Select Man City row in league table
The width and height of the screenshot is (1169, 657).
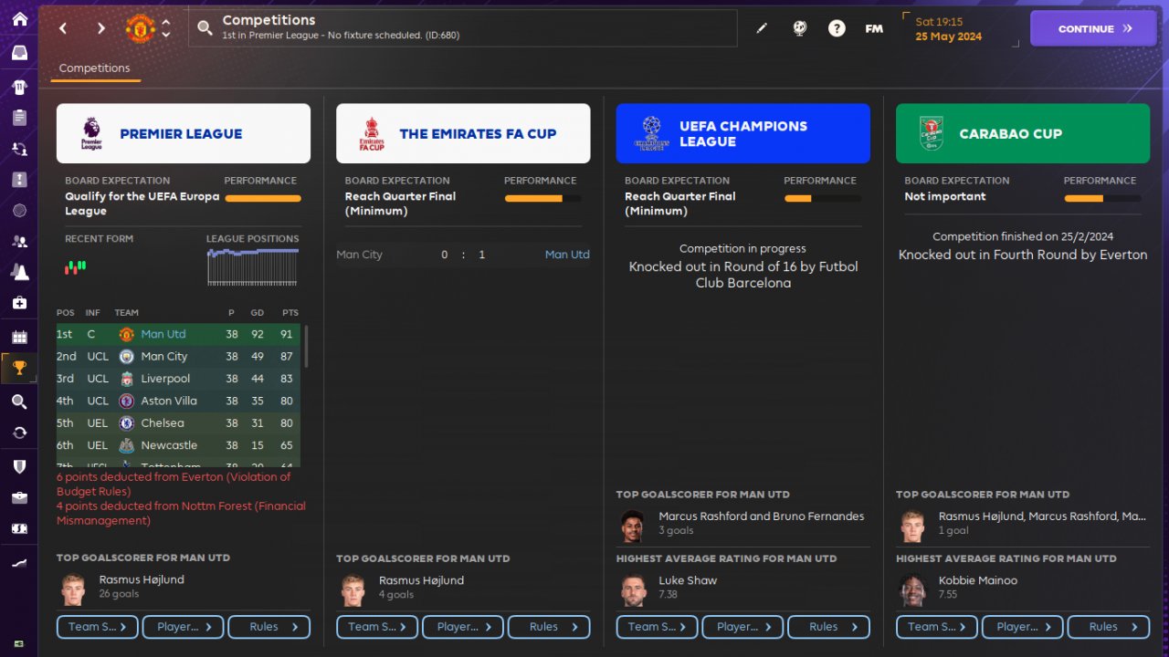[178, 357]
